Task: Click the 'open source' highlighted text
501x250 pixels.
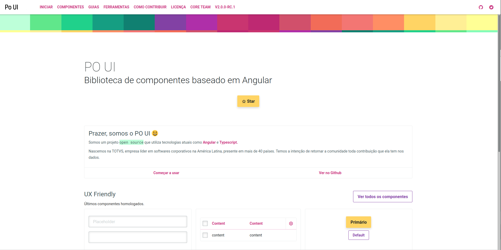Action: [x=131, y=142]
